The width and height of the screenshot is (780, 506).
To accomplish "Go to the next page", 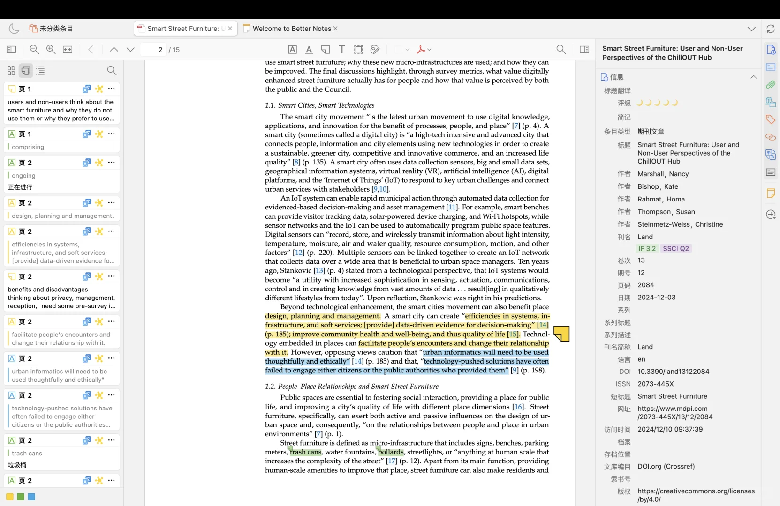I will pos(130,49).
